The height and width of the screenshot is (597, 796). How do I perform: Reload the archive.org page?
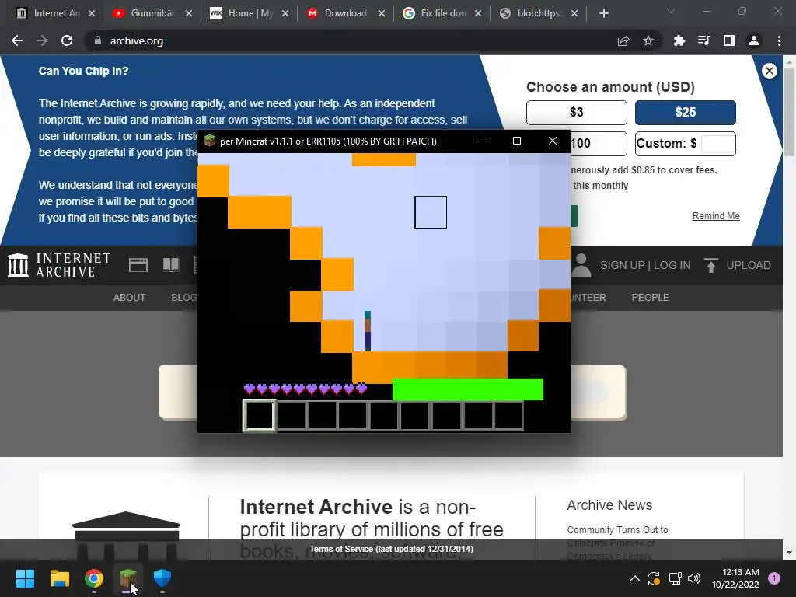click(x=67, y=41)
